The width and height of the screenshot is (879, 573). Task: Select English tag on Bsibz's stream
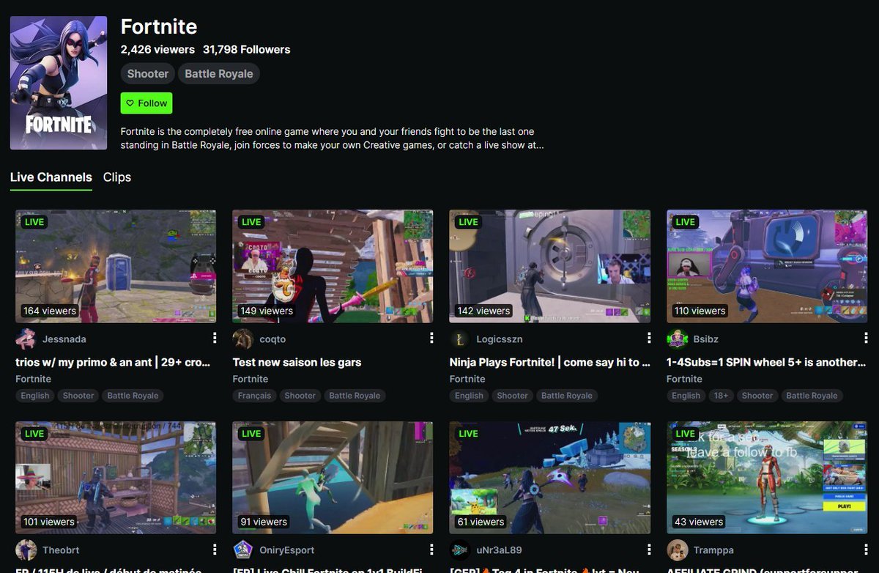pyautogui.click(x=686, y=396)
